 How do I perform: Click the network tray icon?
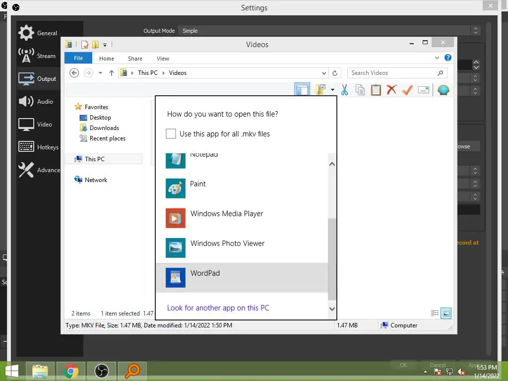coord(449,372)
